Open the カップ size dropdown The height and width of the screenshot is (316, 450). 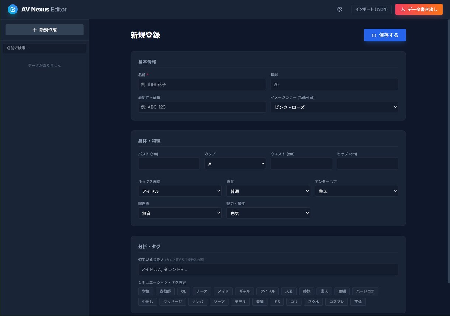pyautogui.click(x=235, y=164)
